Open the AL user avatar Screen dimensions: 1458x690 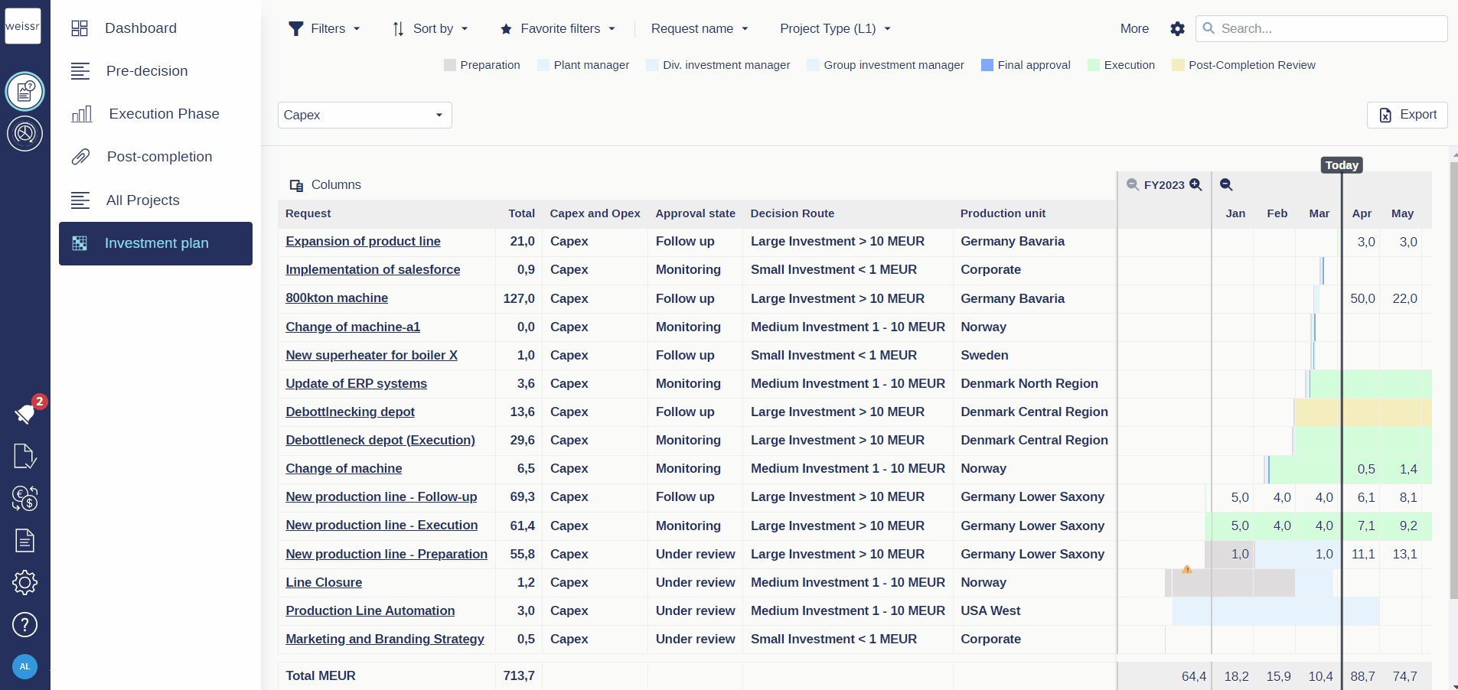click(x=25, y=666)
